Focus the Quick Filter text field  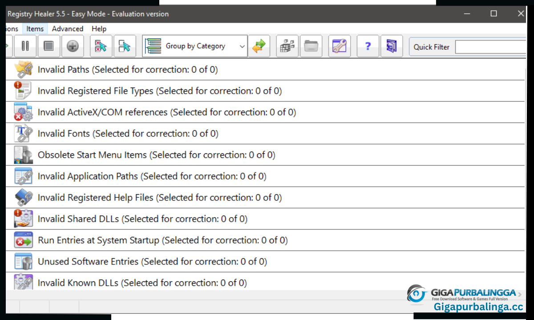(491, 47)
